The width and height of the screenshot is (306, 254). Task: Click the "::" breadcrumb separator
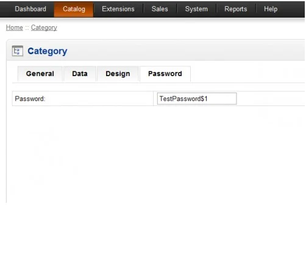tap(27, 28)
